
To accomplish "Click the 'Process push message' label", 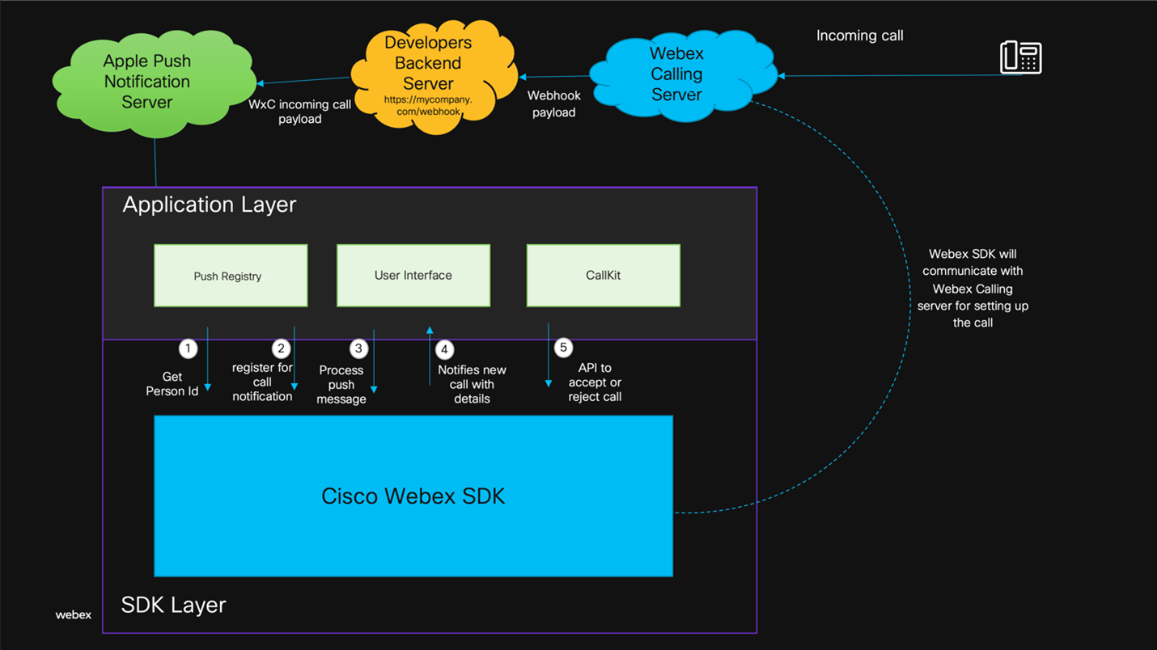I will [x=341, y=385].
